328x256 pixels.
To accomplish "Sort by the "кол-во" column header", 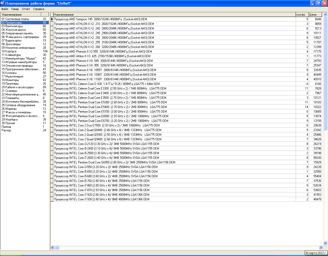I will click(302, 15).
